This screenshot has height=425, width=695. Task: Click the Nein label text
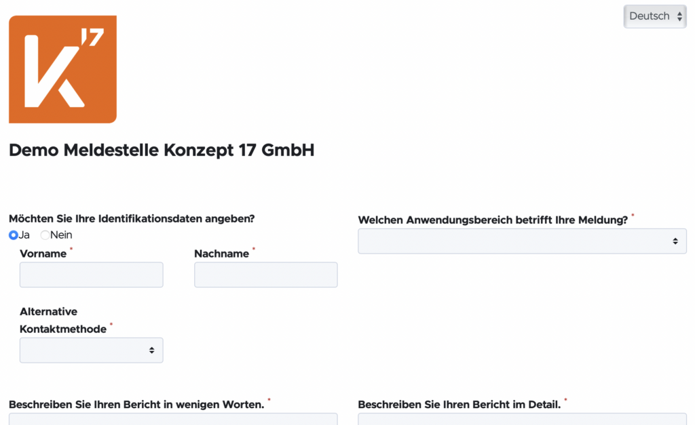(61, 235)
